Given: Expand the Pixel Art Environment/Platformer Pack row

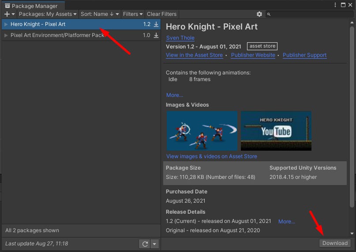Looking at the screenshot, I should pyautogui.click(x=6, y=35).
